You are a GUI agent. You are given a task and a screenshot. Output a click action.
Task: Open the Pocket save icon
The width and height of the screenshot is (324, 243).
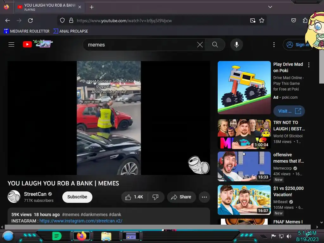pyautogui.click(x=293, y=20)
